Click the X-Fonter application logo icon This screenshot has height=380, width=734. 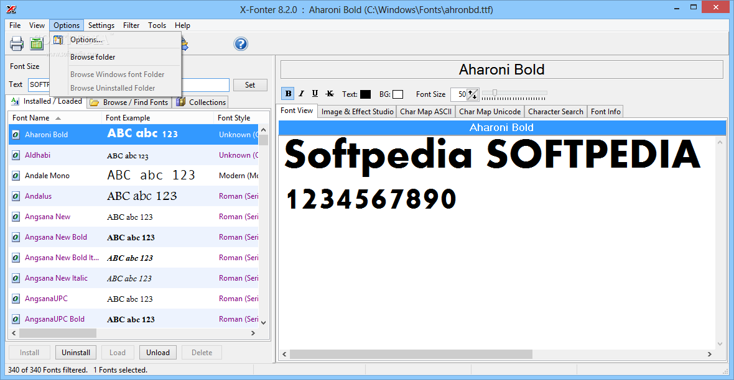click(x=11, y=9)
